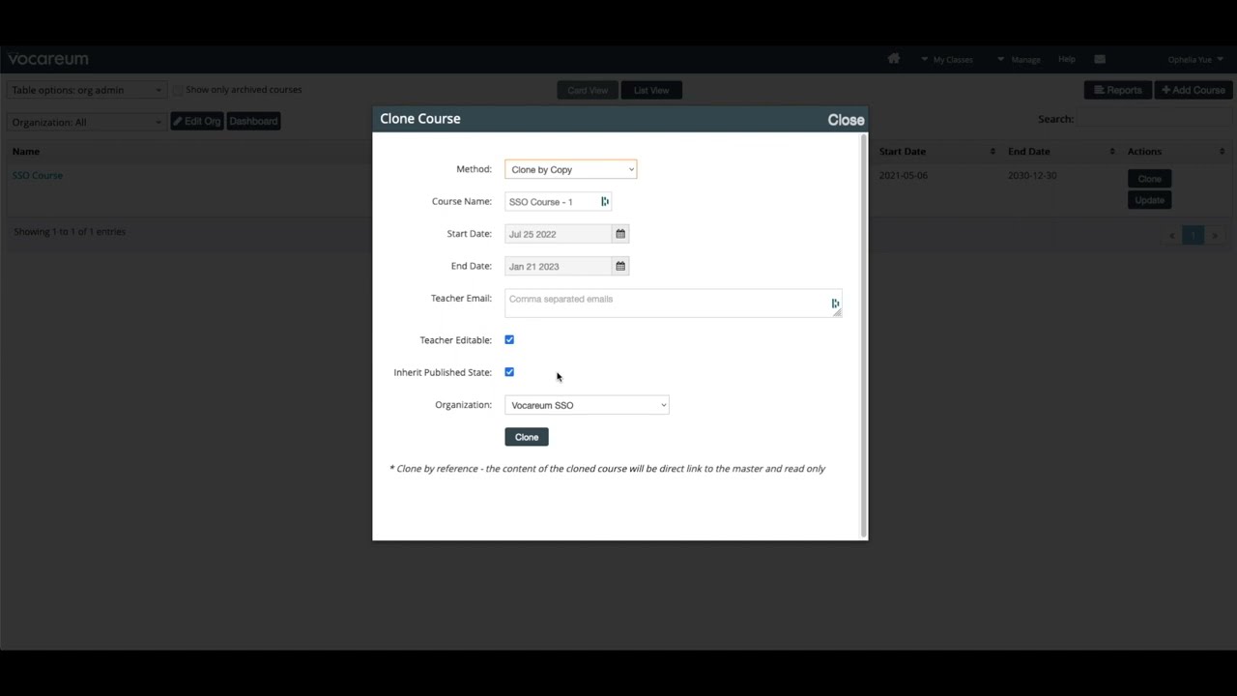Click the Add Course button

1193,90
